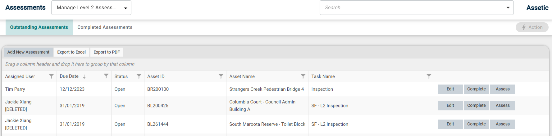Open the Asset ID column filter

221,76
